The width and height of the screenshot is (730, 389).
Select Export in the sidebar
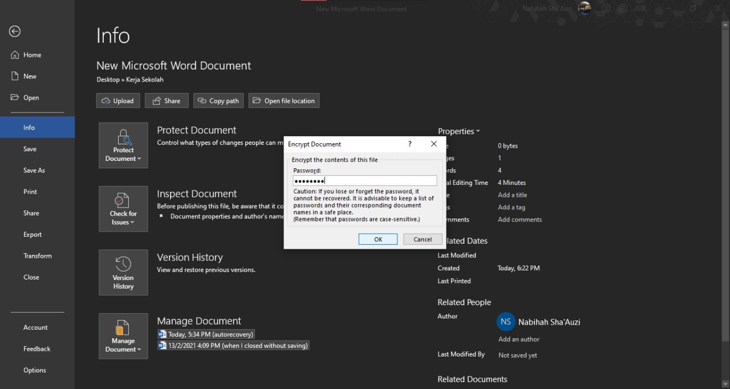coord(37,234)
